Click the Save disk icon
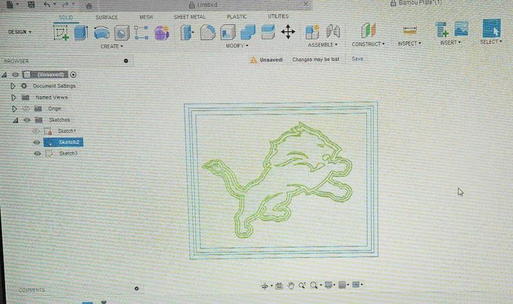The image size is (513, 304). [31, 4]
